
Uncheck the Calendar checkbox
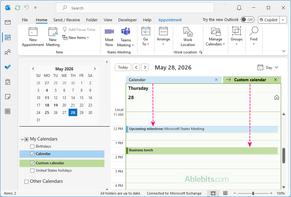click(32, 154)
